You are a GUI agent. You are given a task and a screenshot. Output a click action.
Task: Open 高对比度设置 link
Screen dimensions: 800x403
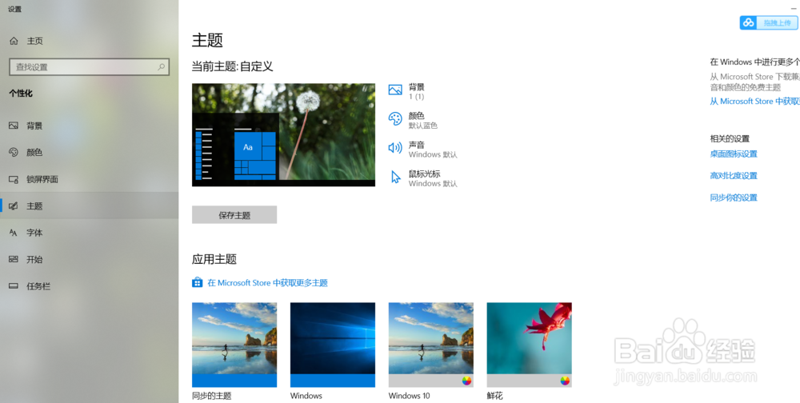point(733,175)
